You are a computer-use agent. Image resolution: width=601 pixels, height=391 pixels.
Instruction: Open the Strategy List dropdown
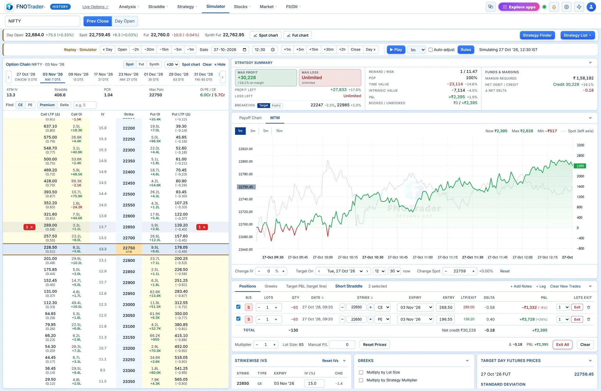(577, 35)
